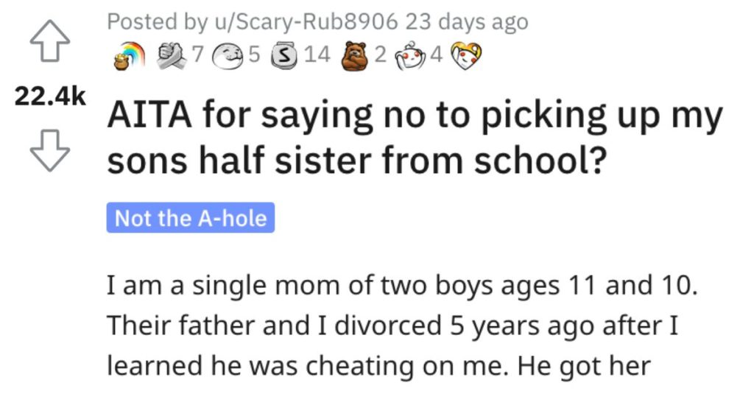Select the Silver award icon
This screenshot has width=754, height=394.
[285, 56]
